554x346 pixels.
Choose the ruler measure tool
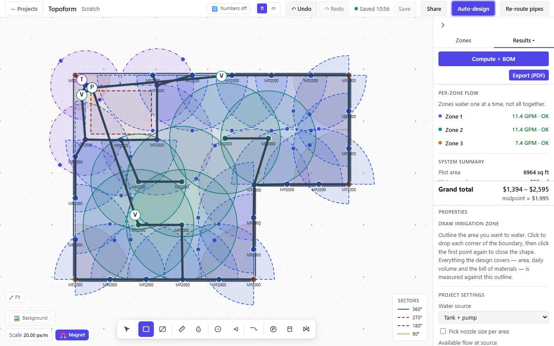tap(182, 329)
